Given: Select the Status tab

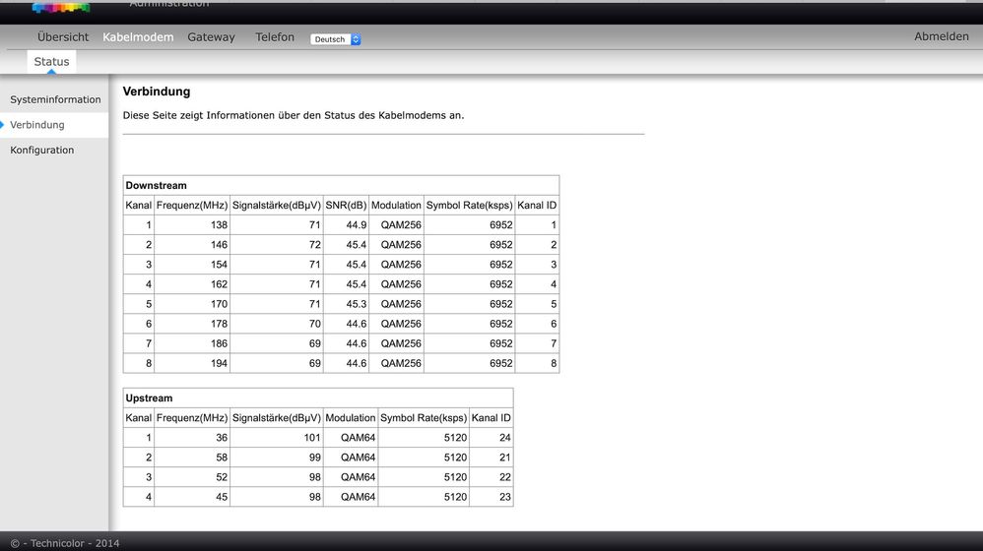Looking at the screenshot, I should [51, 61].
